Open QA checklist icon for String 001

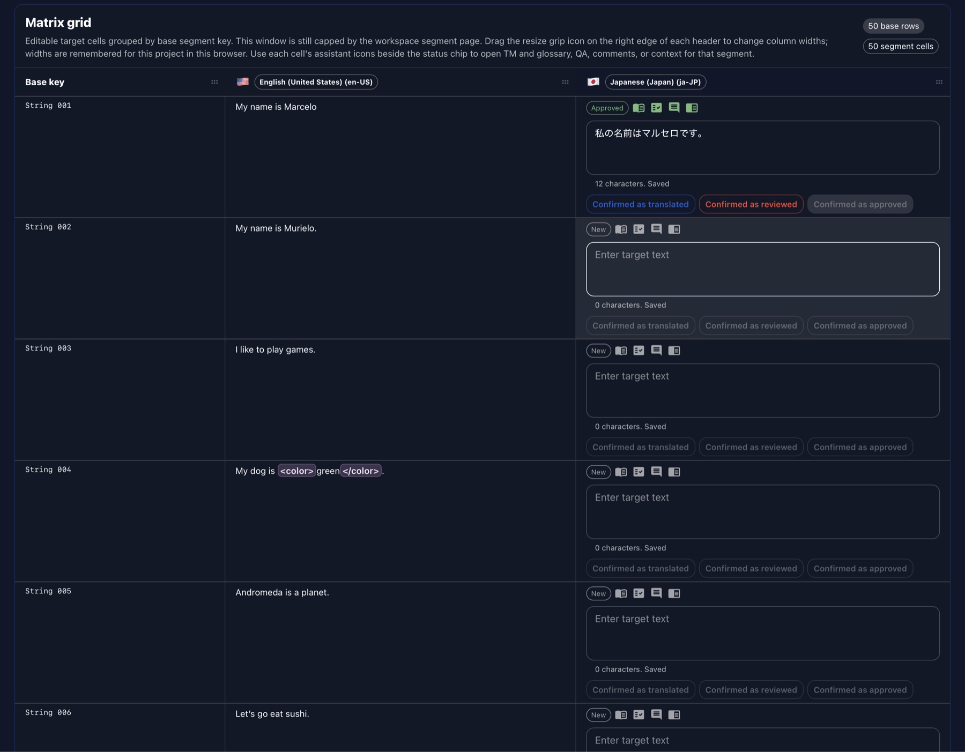656,108
